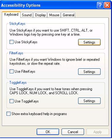Click the question mark help button
Screen dimensions: 112x139
tap(100, 5)
